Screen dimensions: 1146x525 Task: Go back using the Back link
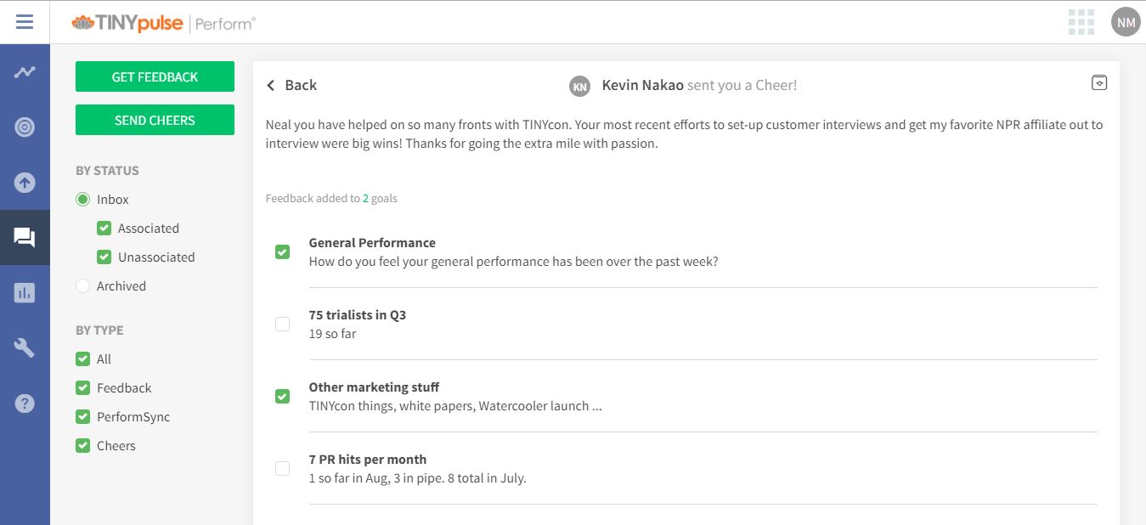pyautogui.click(x=291, y=85)
